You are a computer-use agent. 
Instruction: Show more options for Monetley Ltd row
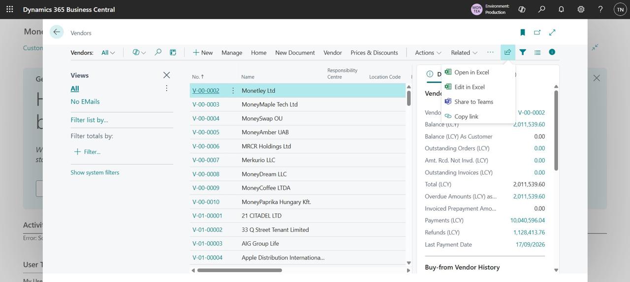click(x=233, y=90)
